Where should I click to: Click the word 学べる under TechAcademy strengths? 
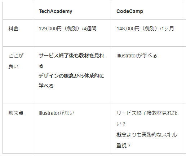click(x=46, y=86)
